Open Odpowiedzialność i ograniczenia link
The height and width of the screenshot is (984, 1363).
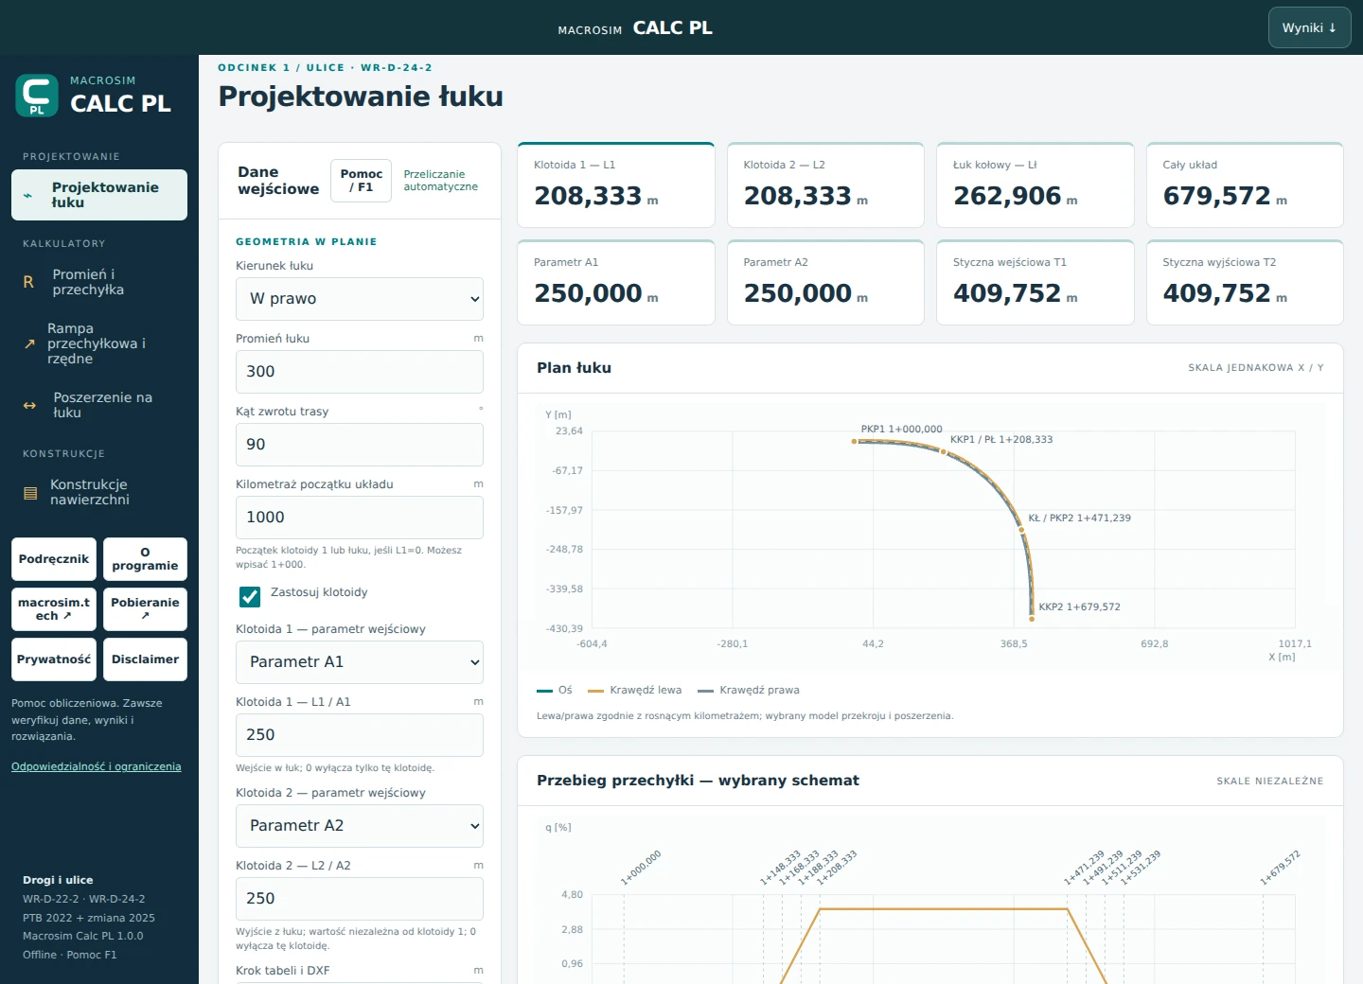pyautogui.click(x=97, y=766)
